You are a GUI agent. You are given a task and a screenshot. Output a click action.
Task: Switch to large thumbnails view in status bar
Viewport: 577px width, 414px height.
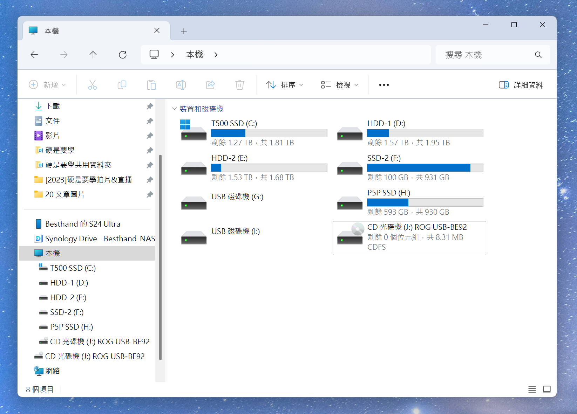tap(547, 389)
